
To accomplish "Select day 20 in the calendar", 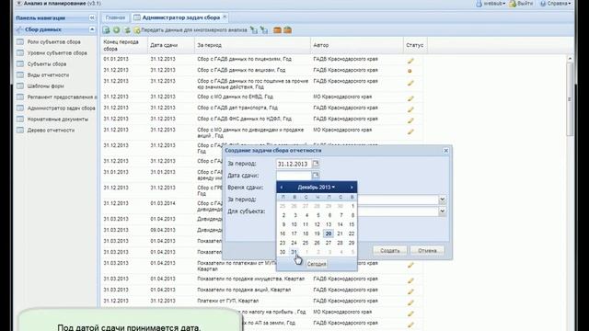I will click(x=329, y=234).
